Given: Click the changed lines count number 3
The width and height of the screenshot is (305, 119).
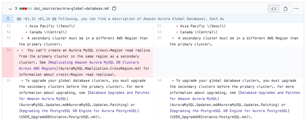Looking at the screenshot, I should pos(16,8).
